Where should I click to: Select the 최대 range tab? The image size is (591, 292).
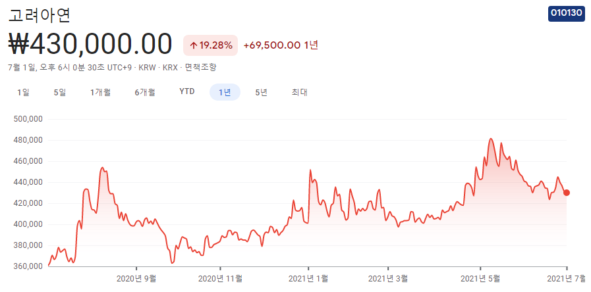coord(300,92)
